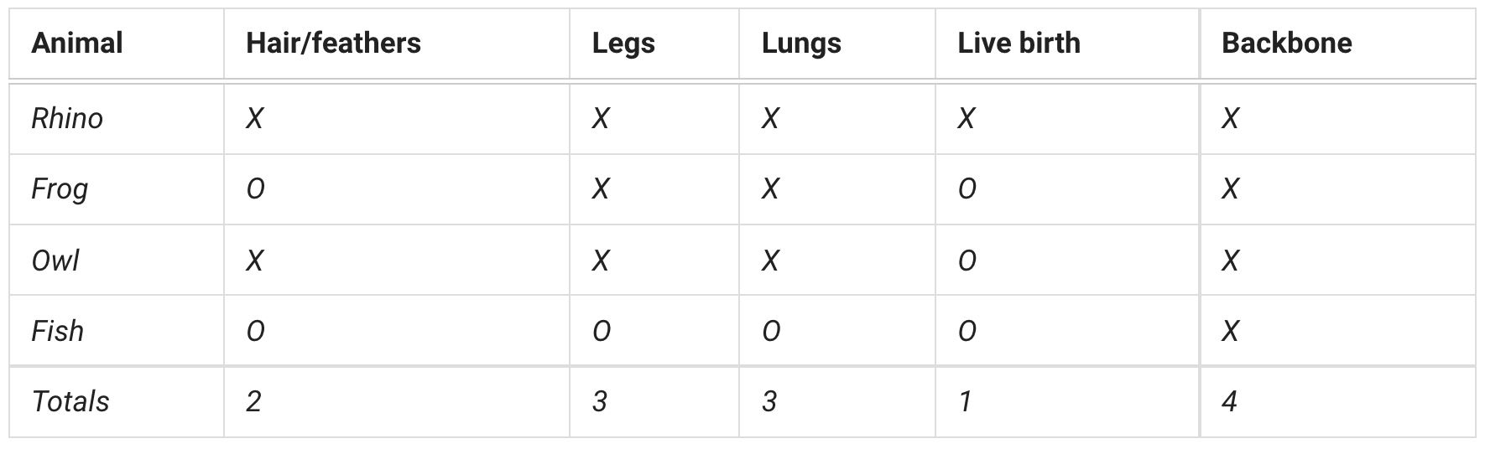Select the Rhino row label
Image resolution: width=1485 pixels, height=449 pixels.
(x=67, y=119)
